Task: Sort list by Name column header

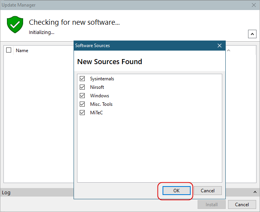Action: pyautogui.click(x=22, y=51)
